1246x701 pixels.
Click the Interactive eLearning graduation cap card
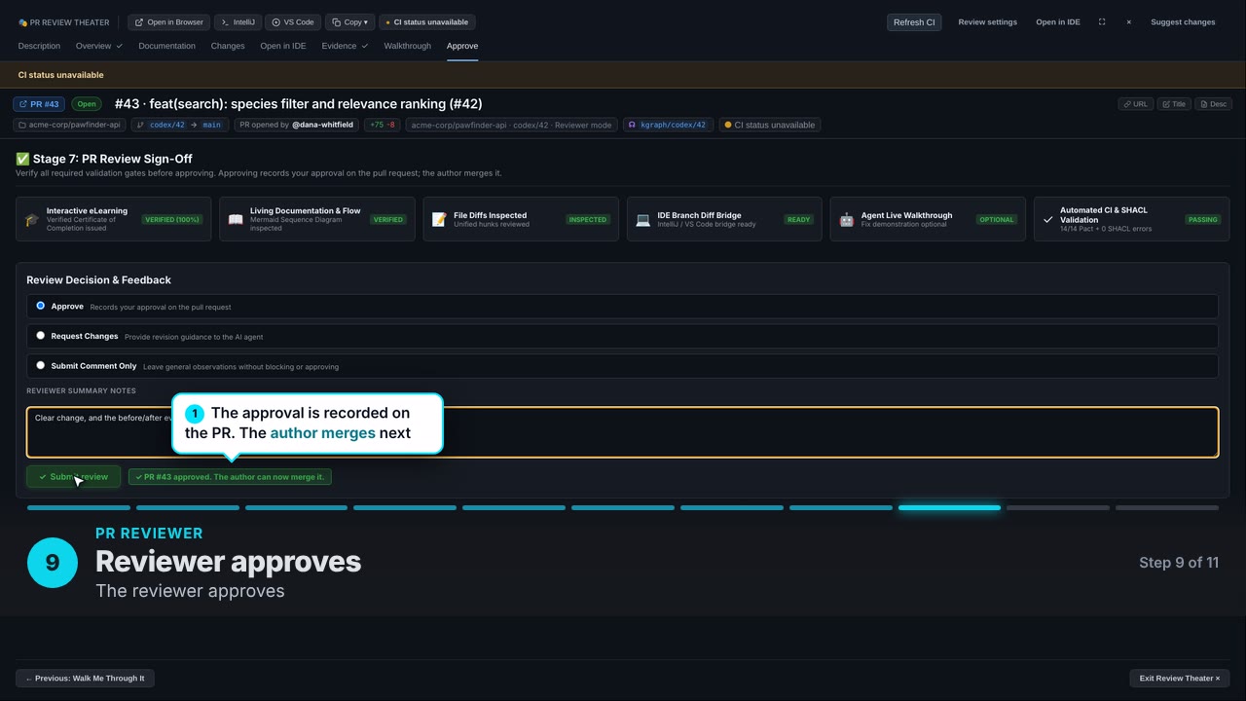click(113, 219)
